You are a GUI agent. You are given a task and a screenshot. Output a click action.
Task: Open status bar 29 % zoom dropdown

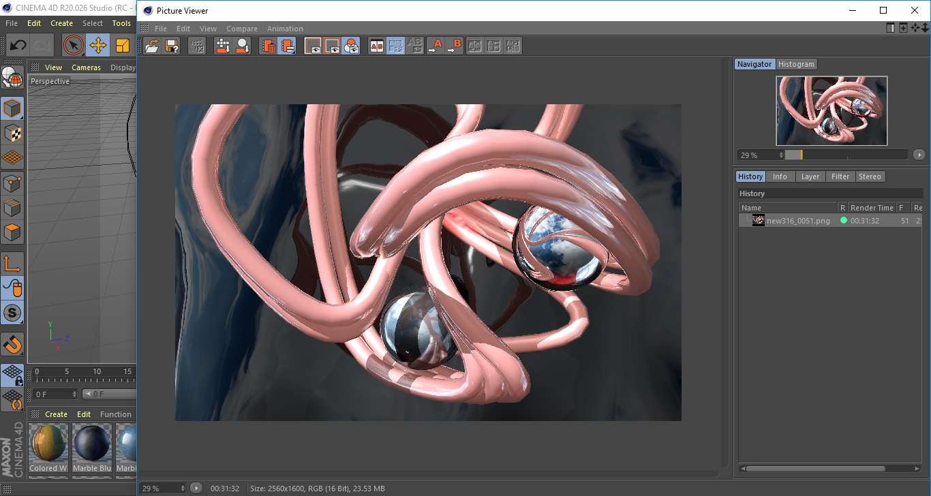[183, 489]
